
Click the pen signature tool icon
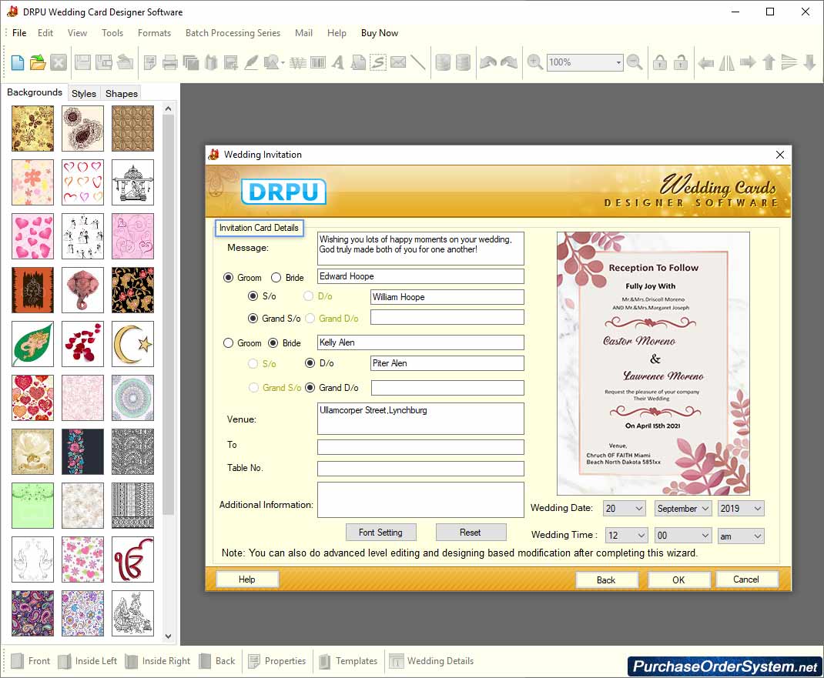point(252,62)
